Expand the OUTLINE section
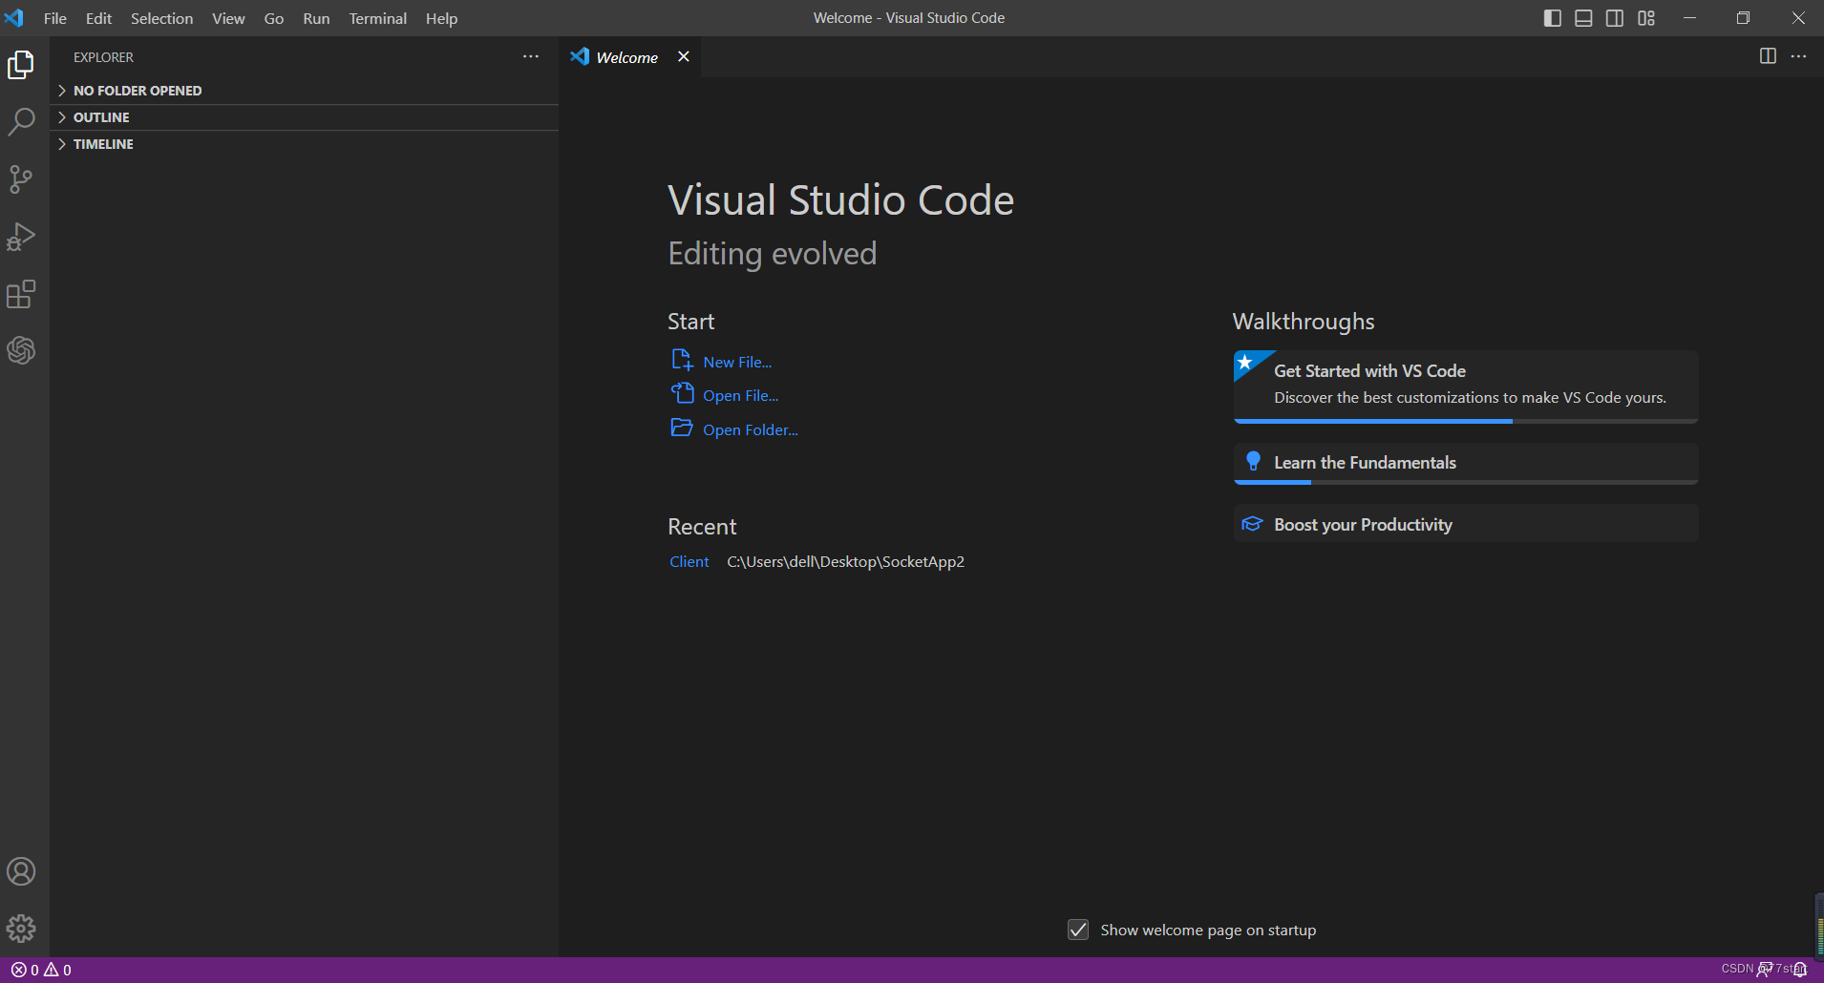 click(x=304, y=117)
